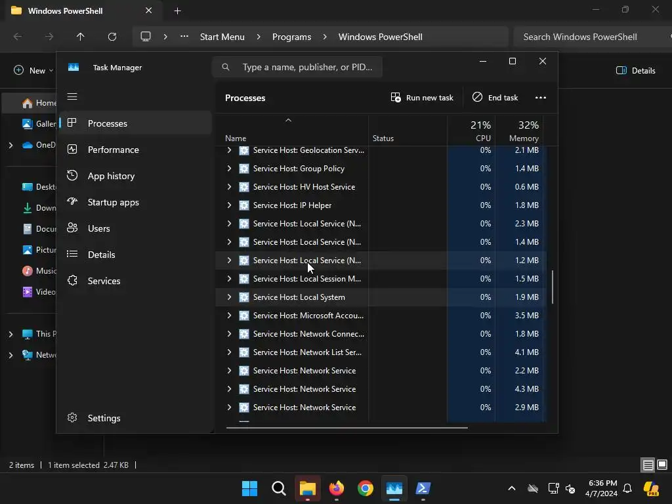Select Home in Explorer sidebar
The height and width of the screenshot is (504, 672).
pyautogui.click(x=30, y=103)
